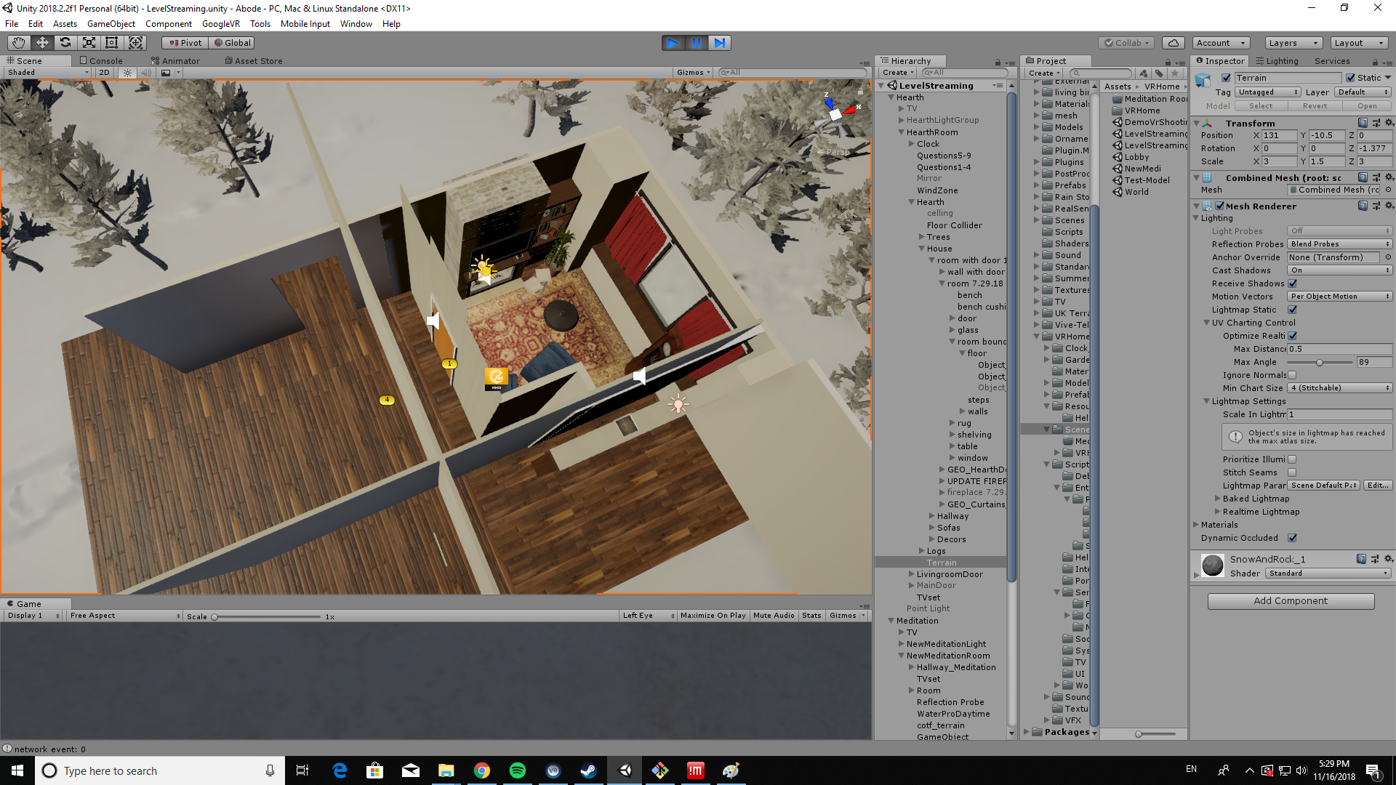Open the Layout dropdown

click(x=1359, y=43)
